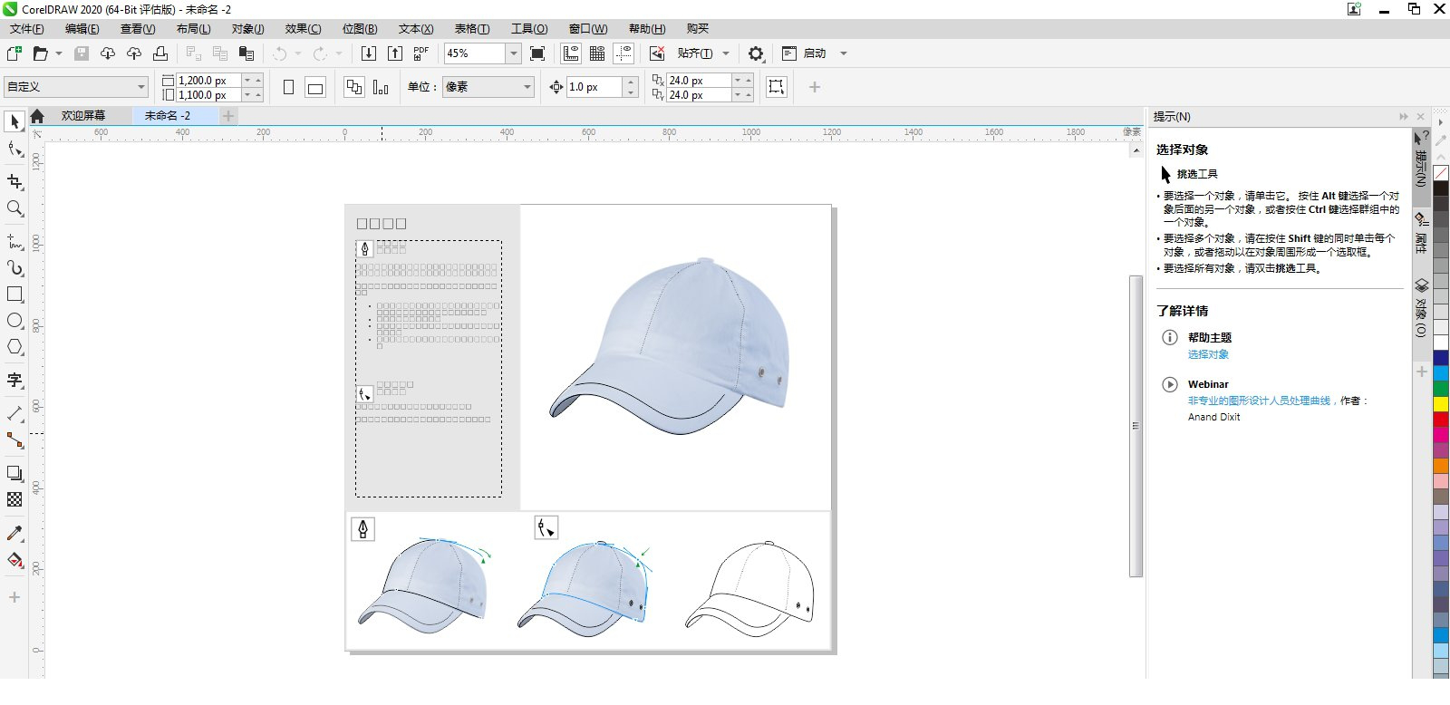This screenshot has height=705, width=1450.
Task: Click the Export icon
Action: click(395, 53)
